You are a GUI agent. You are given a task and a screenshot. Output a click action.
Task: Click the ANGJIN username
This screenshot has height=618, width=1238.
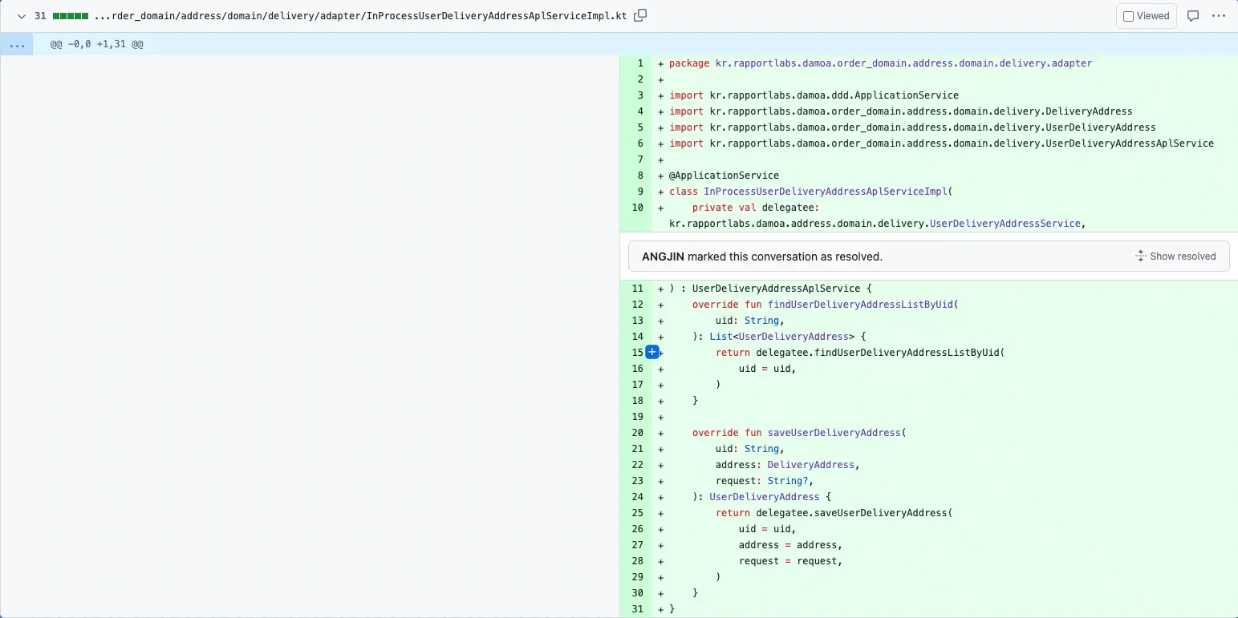663,256
